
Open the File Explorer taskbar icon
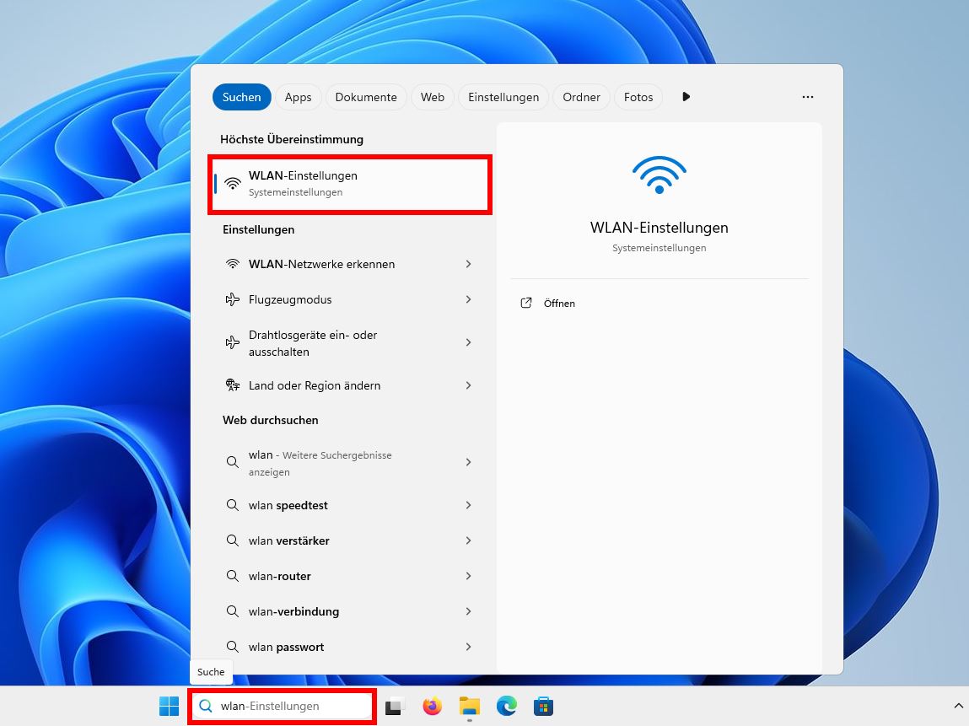(469, 707)
